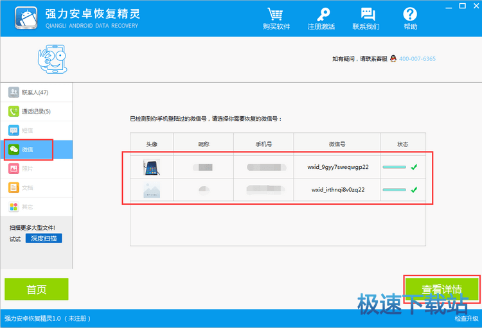This screenshot has height=328, width=482.
Task: Click 检查升级 in the status bar
Action: coord(467,318)
